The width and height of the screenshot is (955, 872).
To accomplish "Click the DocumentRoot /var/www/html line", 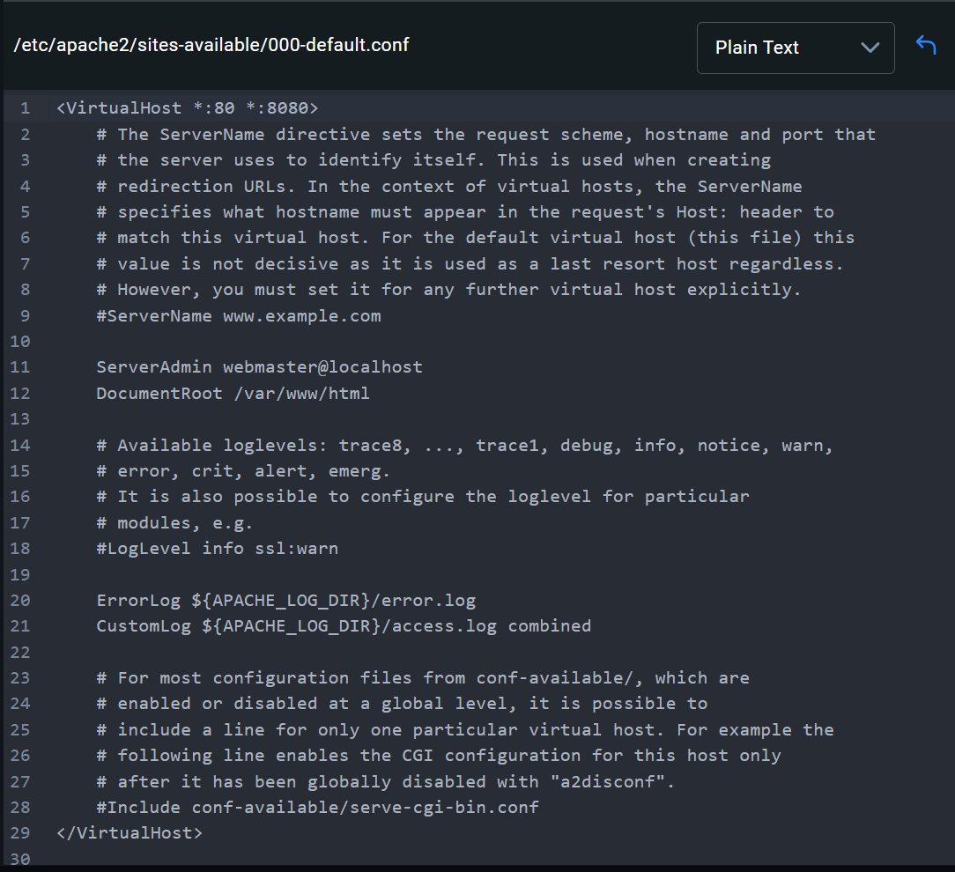I will pos(233,394).
